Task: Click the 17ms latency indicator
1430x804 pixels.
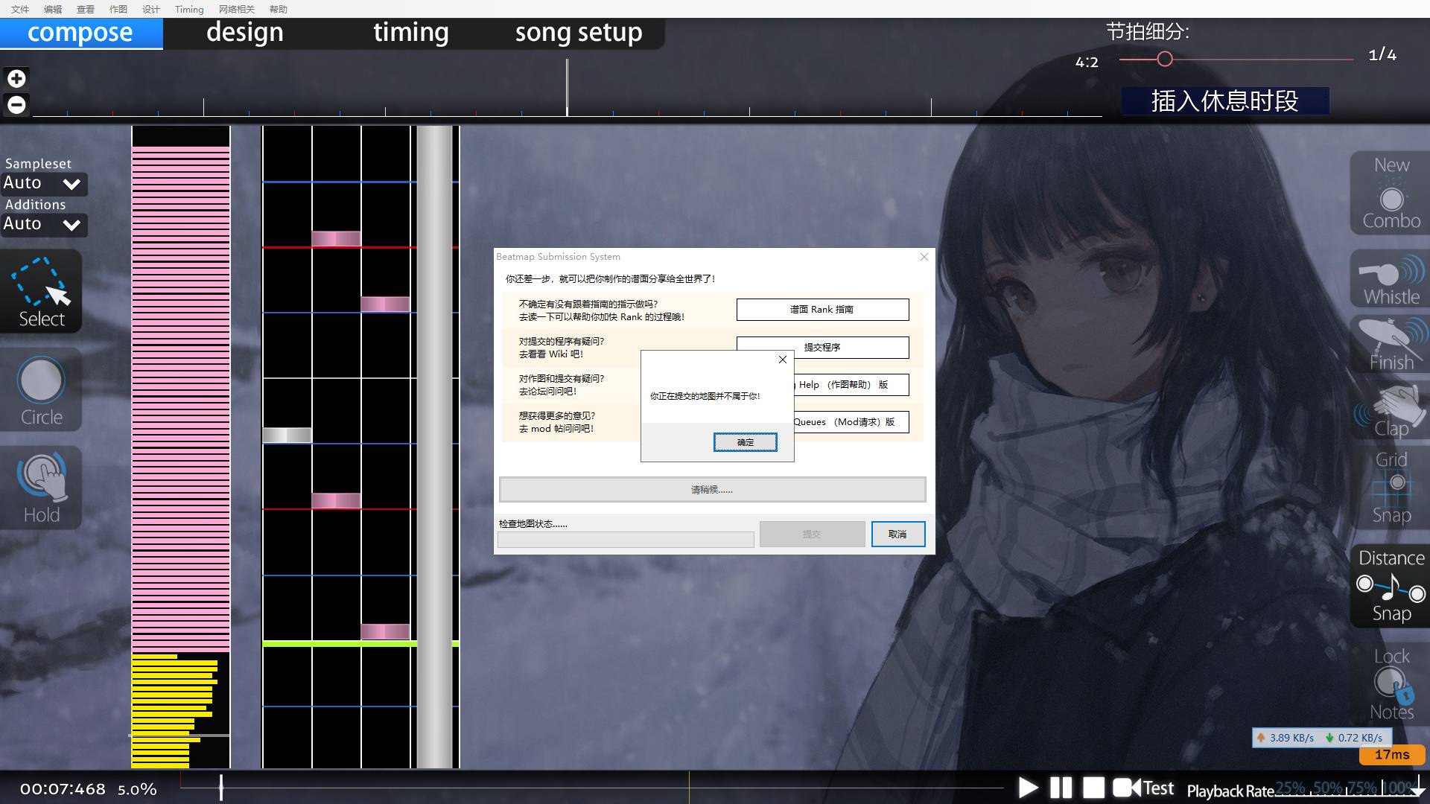Action: (1392, 755)
